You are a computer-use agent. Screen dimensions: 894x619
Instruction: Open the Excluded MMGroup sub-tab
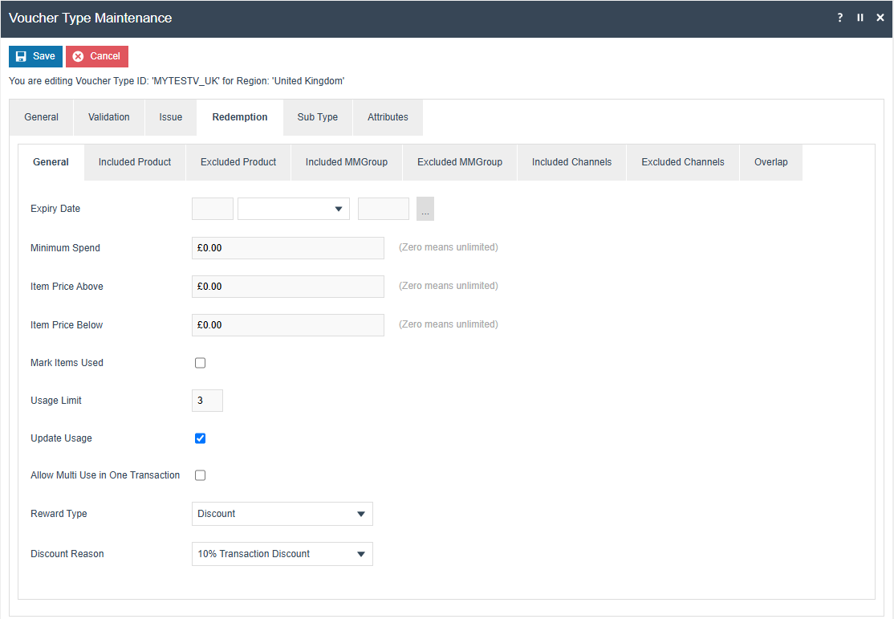point(460,162)
